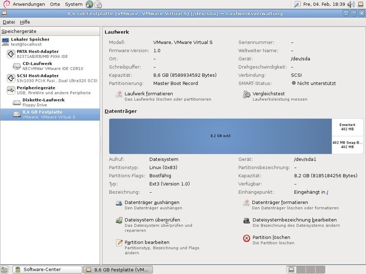Select the CD-Laufwerk device
366x274 pixels.
point(37,63)
